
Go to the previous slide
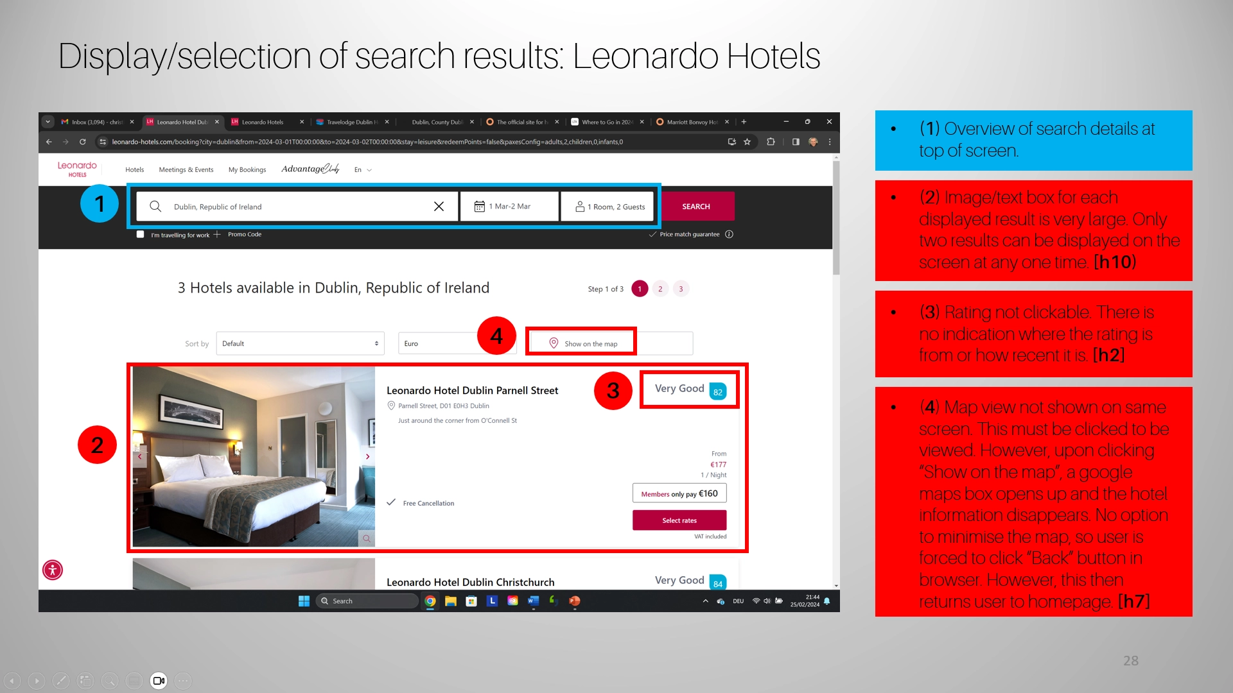click(12, 681)
